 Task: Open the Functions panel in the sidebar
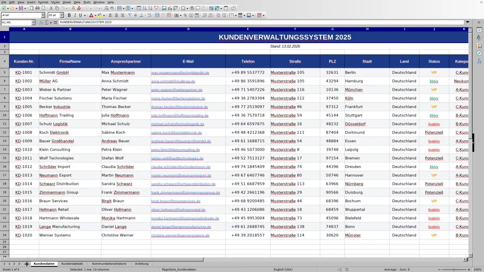click(478, 61)
